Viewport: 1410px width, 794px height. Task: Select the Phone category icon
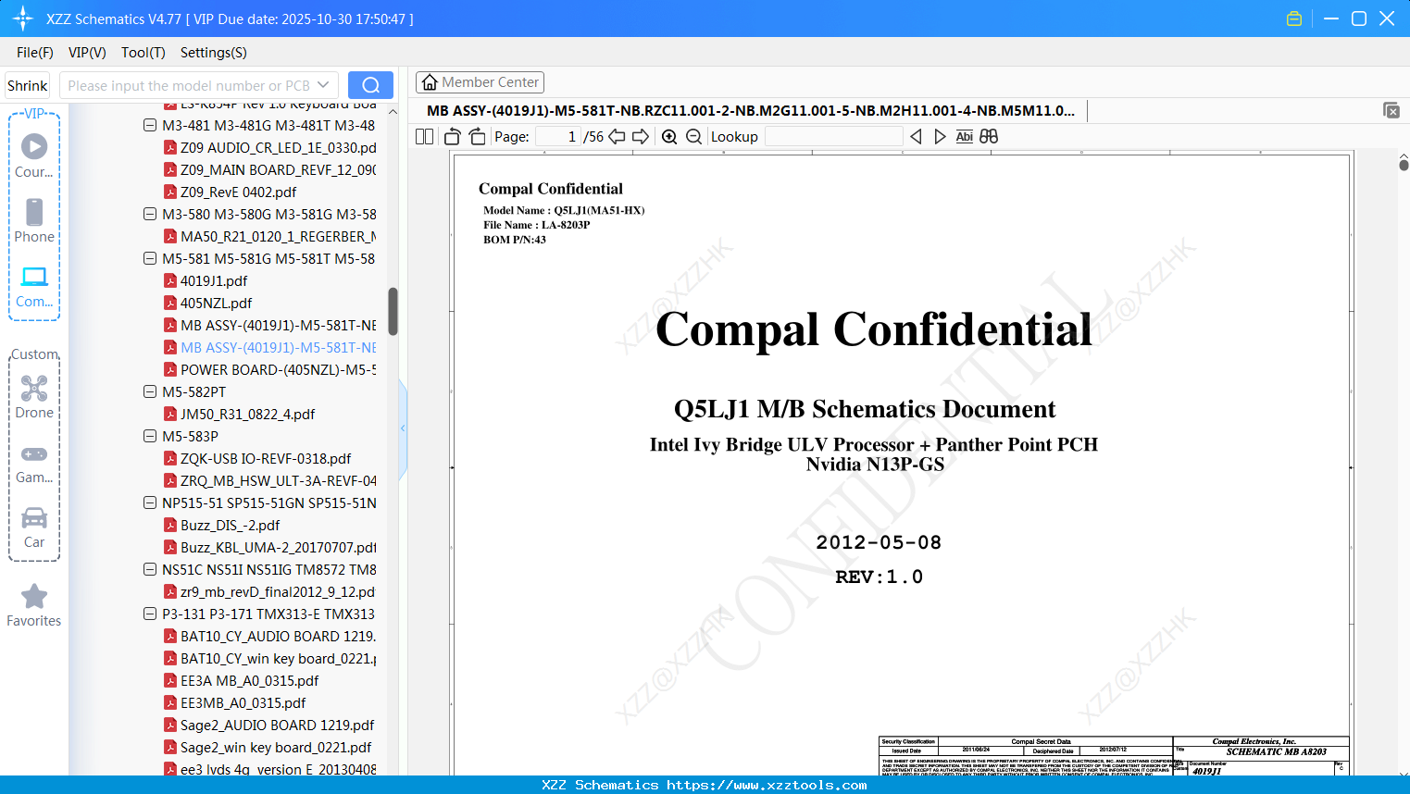tap(34, 220)
